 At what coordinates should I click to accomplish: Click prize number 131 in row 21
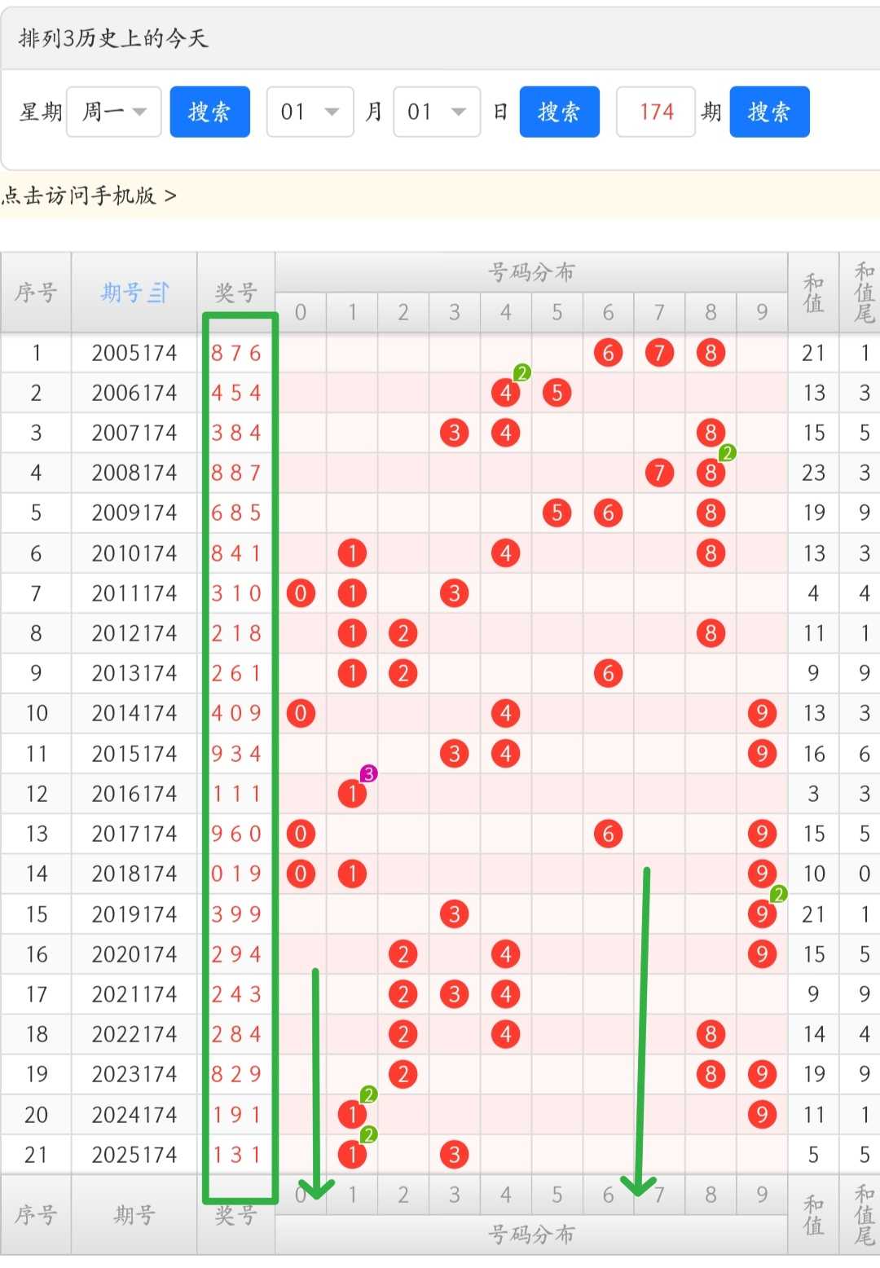[x=236, y=1155]
